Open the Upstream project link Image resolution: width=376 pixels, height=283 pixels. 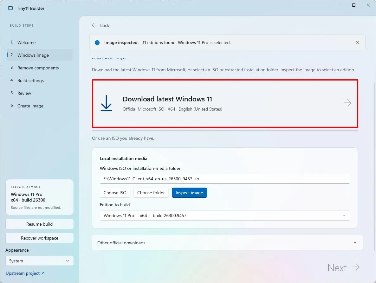click(x=25, y=273)
